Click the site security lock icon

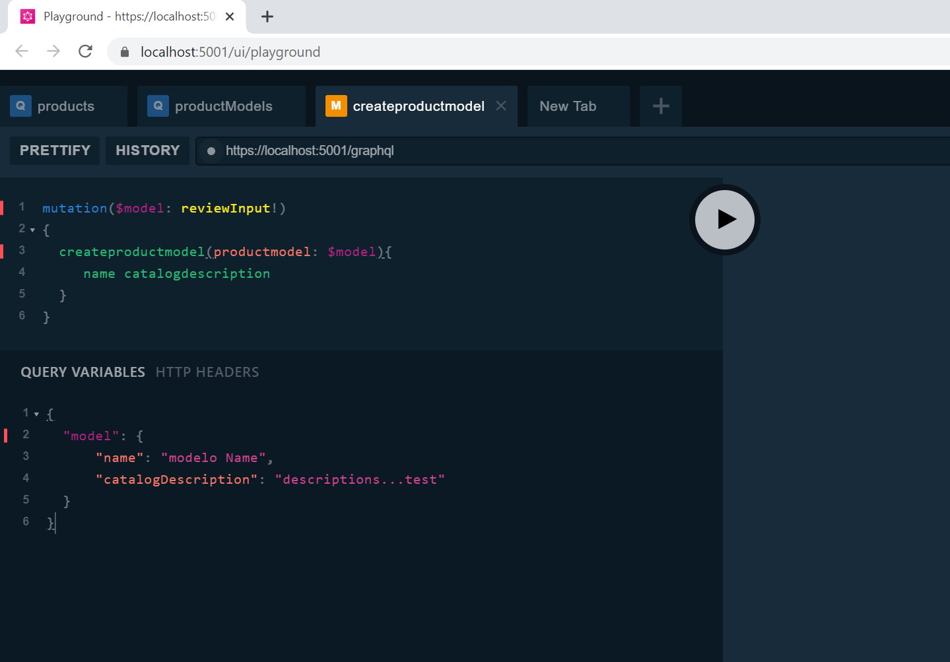click(125, 52)
